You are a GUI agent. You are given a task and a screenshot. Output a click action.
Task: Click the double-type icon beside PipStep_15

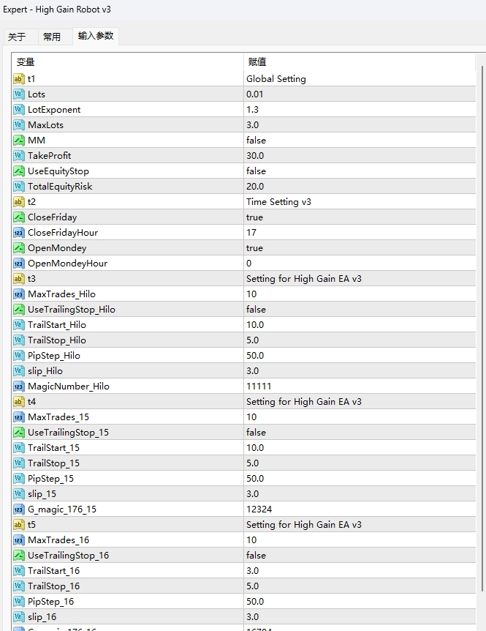[x=19, y=479]
